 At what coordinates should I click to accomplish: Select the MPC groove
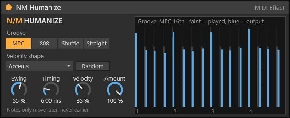pos(18,43)
